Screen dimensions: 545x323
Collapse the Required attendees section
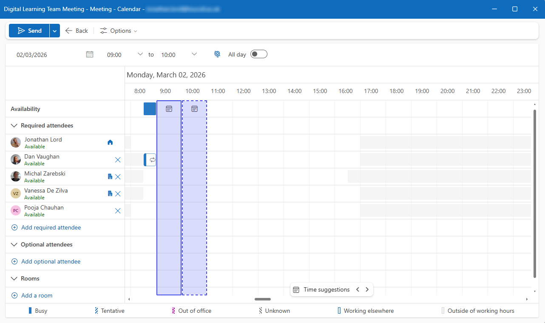14,126
